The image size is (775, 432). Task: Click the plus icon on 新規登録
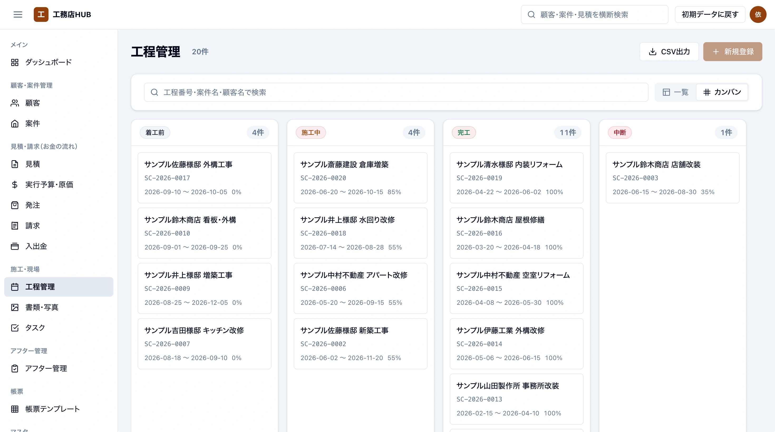716,52
